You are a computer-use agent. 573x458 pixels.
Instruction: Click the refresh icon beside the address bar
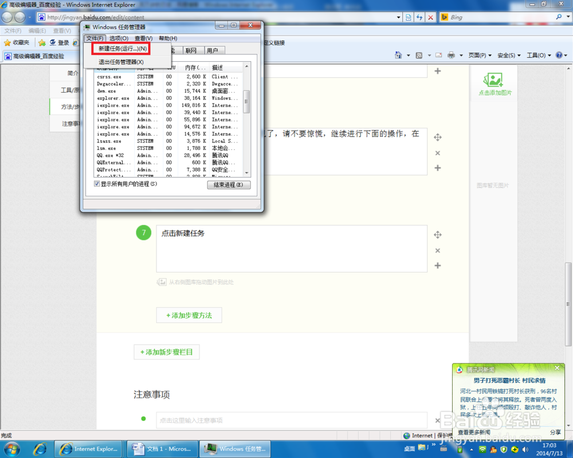(x=419, y=17)
